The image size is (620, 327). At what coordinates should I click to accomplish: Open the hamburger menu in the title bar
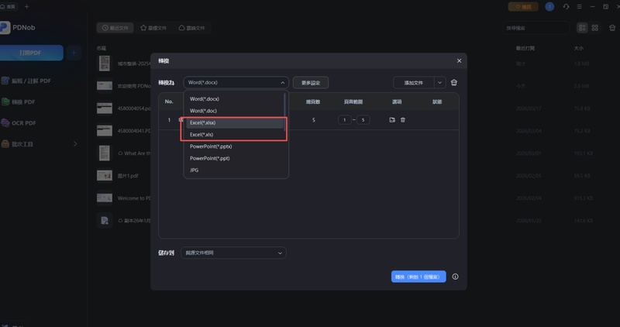tap(580, 6)
